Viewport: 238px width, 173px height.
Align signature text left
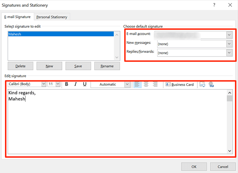coord(137,84)
